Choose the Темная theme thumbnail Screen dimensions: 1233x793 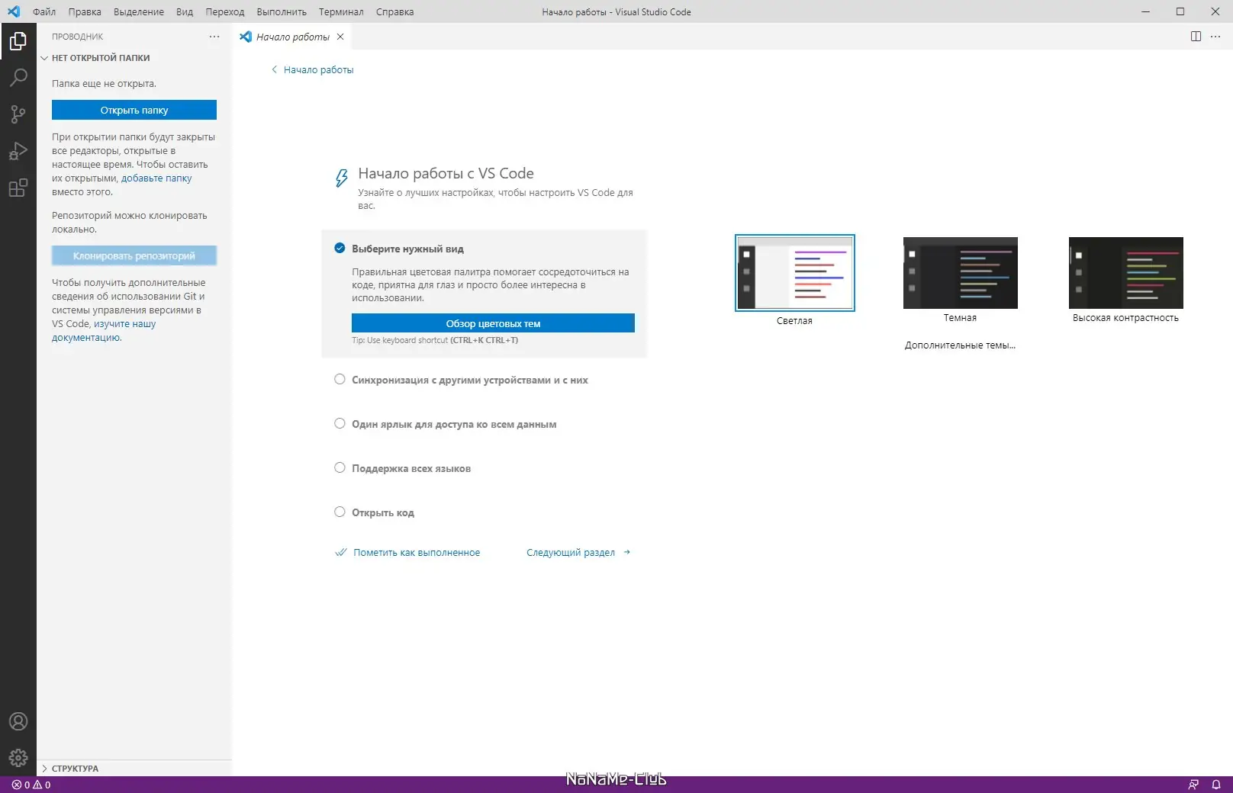coord(960,273)
